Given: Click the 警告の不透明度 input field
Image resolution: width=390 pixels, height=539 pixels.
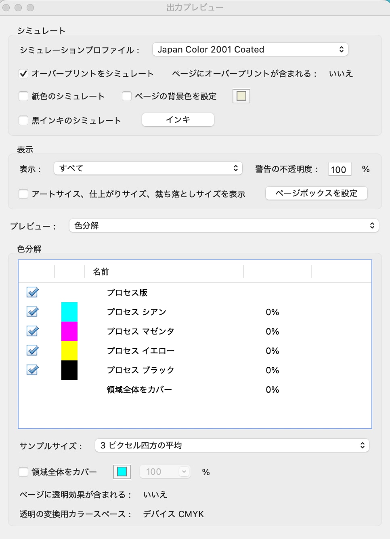Looking at the screenshot, I should pyautogui.click(x=339, y=169).
